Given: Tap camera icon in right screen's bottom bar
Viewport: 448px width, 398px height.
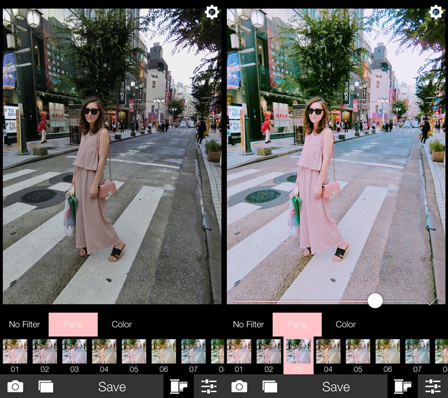Looking at the screenshot, I should click(239, 387).
